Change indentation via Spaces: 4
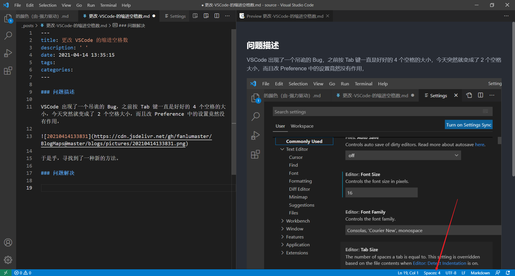This screenshot has height=276, width=515. pyautogui.click(x=432, y=273)
